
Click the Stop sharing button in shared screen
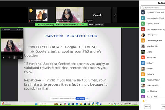(x=80, y=99)
